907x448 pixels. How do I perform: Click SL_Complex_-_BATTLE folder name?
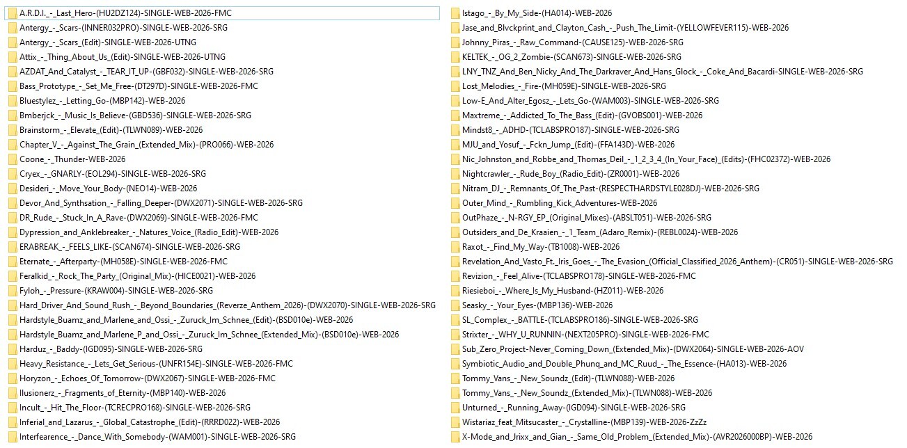(x=580, y=320)
